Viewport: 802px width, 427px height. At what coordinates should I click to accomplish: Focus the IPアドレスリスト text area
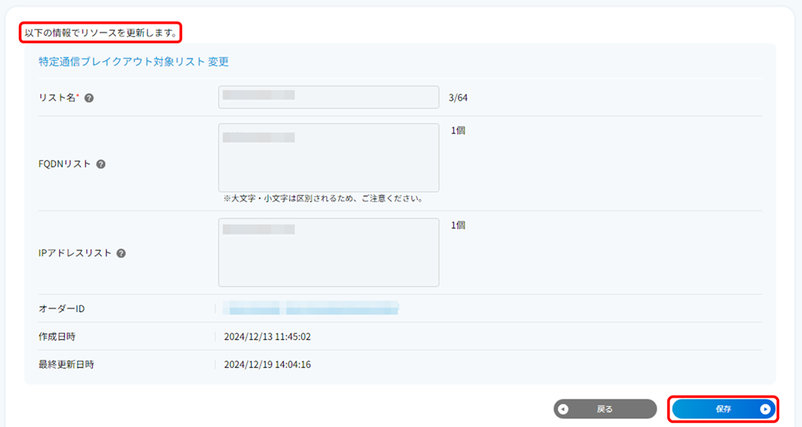point(328,253)
